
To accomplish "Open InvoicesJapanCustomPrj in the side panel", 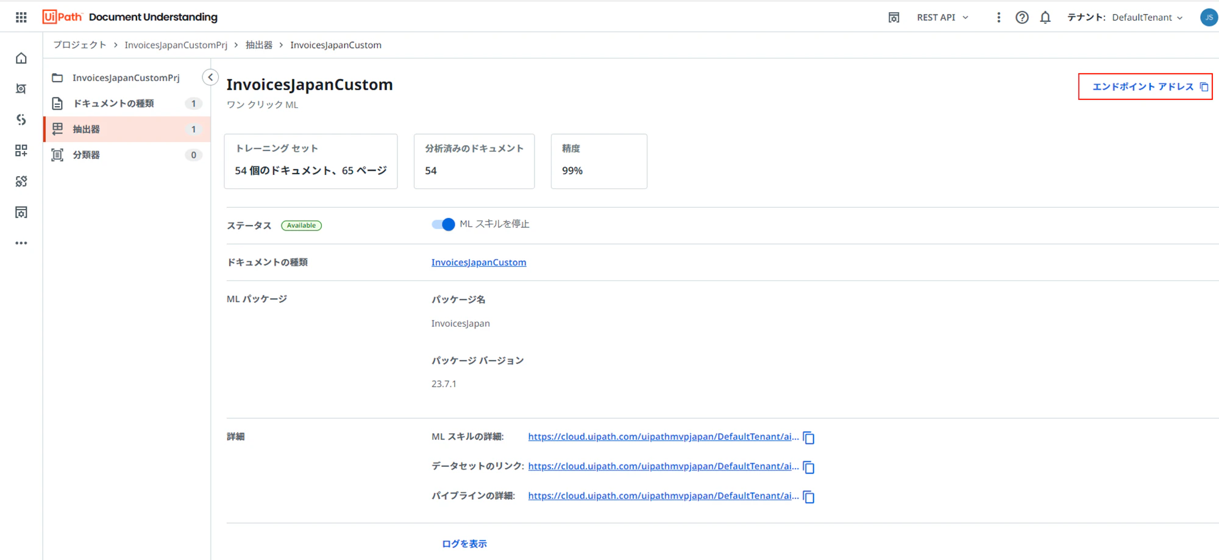I will click(127, 77).
